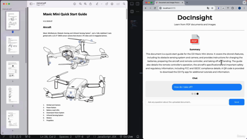Open notifications bell in VS Code status bar

[138, 137]
